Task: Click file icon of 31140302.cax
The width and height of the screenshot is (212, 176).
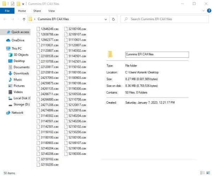Action: pyautogui.click(x=38, y=116)
